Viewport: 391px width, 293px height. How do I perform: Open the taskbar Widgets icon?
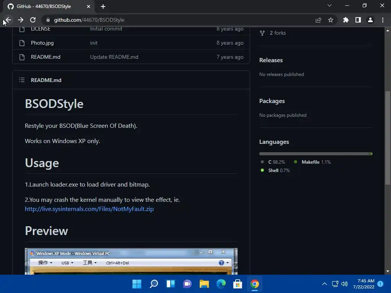[171, 284]
